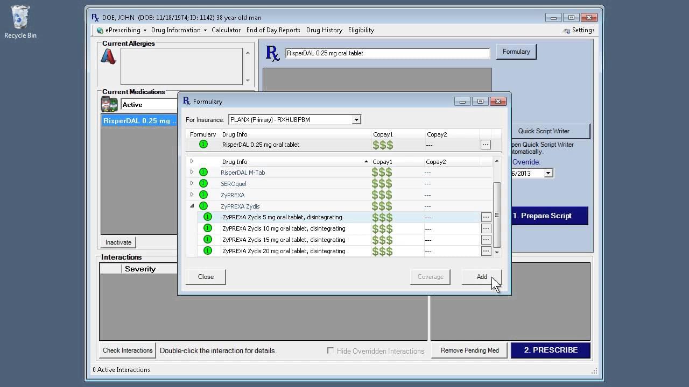Click the green formulary status icon for SEROquel
The image size is (689, 387).
(203, 184)
